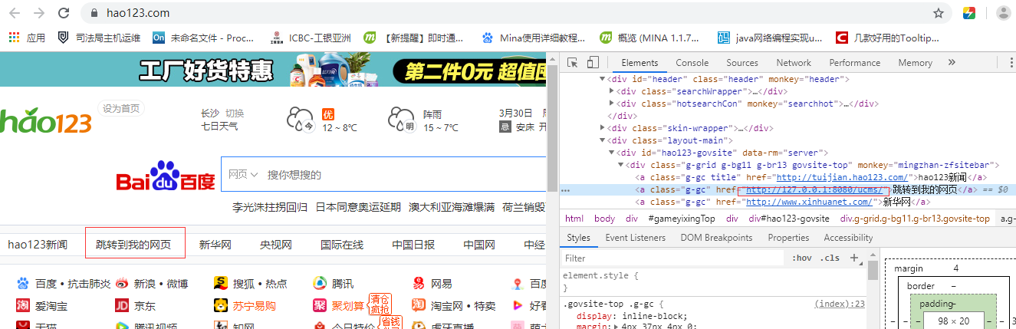The width and height of the screenshot is (1016, 329).
Task: Click the Baidu 百度 logo
Action: (x=166, y=176)
